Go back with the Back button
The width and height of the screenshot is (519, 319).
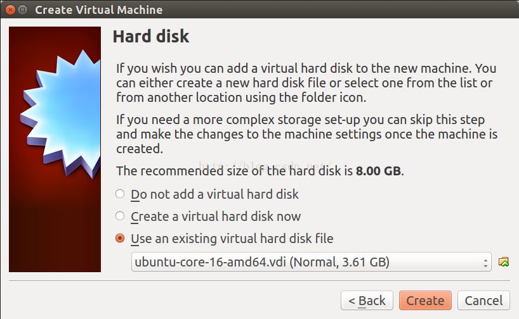366,300
